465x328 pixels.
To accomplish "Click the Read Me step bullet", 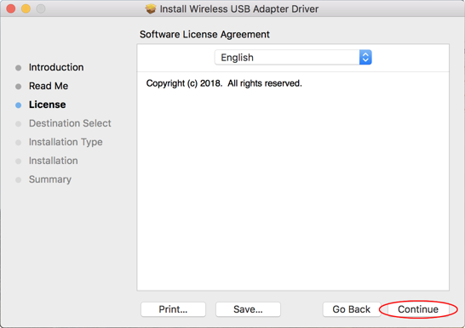I will coord(19,87).
